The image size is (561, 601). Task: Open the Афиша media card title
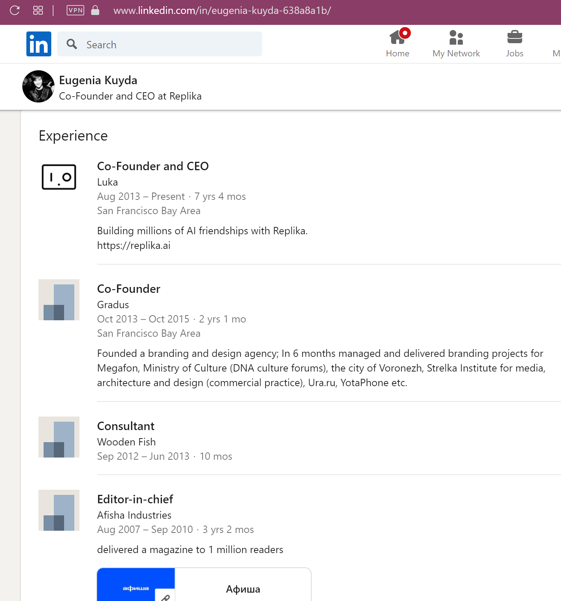tap(243, 589)
